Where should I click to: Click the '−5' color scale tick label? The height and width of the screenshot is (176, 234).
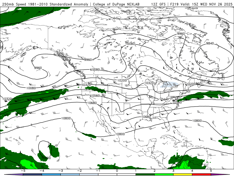tap(23, 171)
